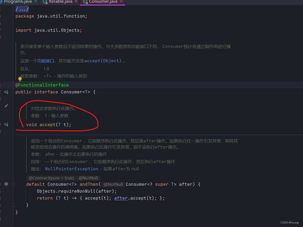Click the interface icon on the Consumer.java tab

85,1
